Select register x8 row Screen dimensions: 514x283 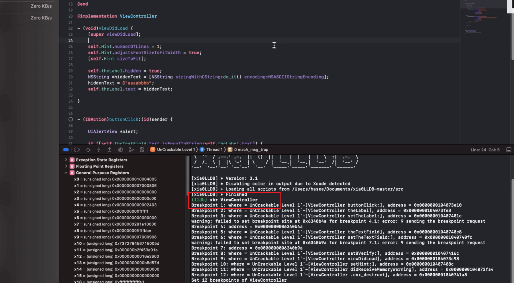coord(112,231)
